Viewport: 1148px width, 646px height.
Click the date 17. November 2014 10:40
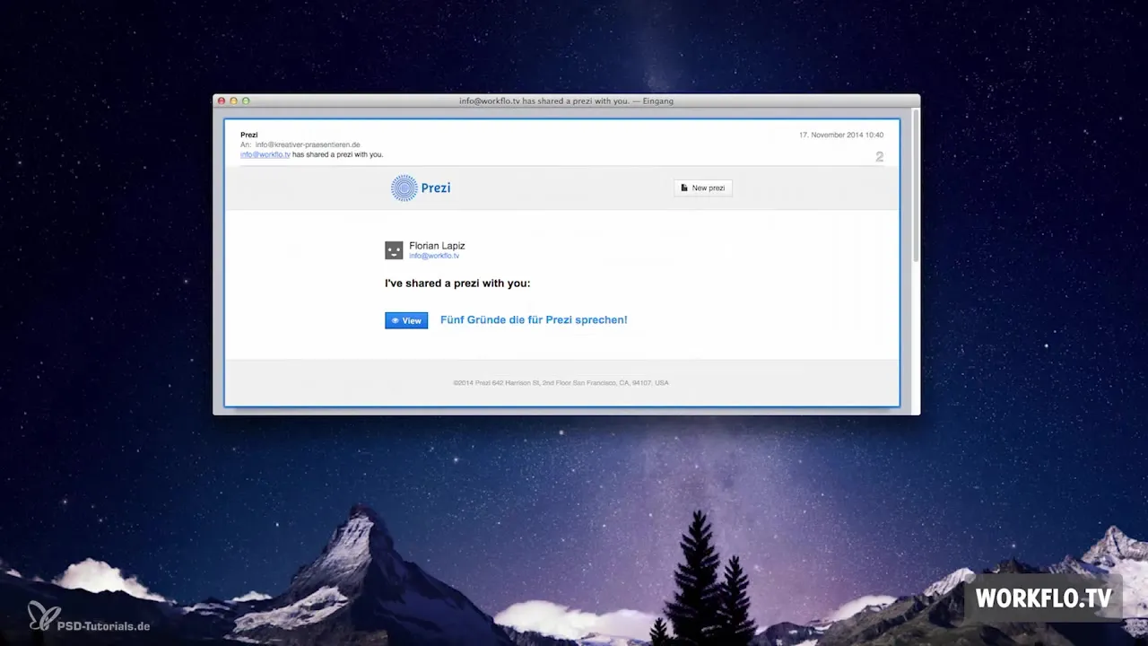point(841,135)
